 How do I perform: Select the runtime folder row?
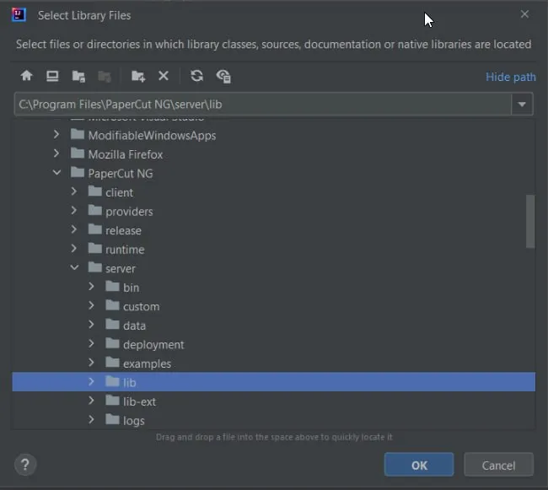click(x=274, y=249)
